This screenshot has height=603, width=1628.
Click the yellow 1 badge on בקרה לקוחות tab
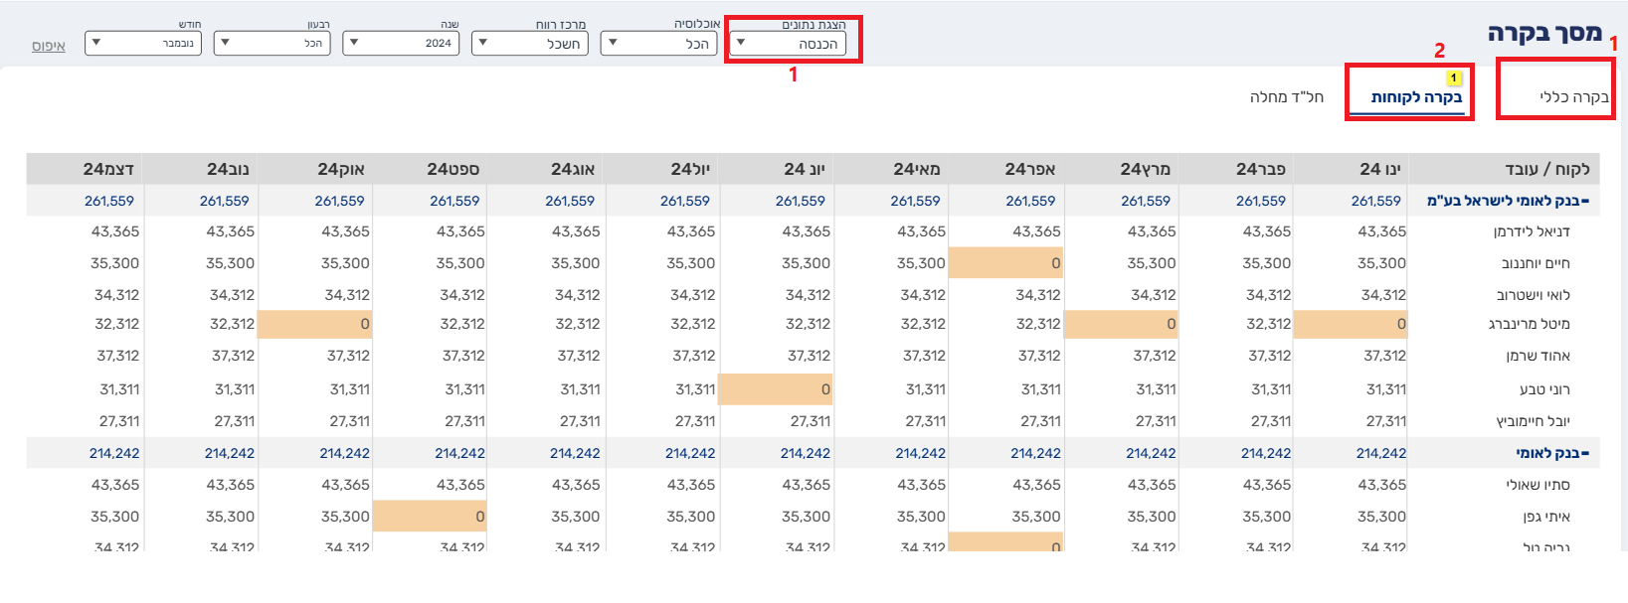[x=1453, y=77]
